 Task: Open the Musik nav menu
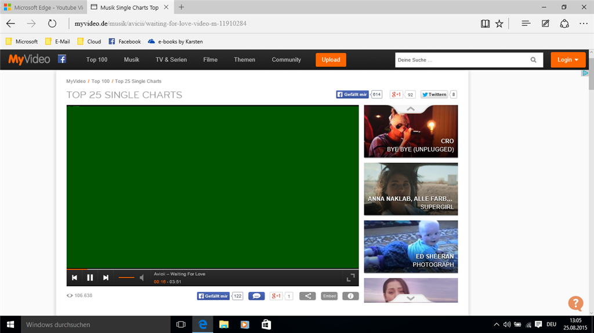(x=132, y=60)
